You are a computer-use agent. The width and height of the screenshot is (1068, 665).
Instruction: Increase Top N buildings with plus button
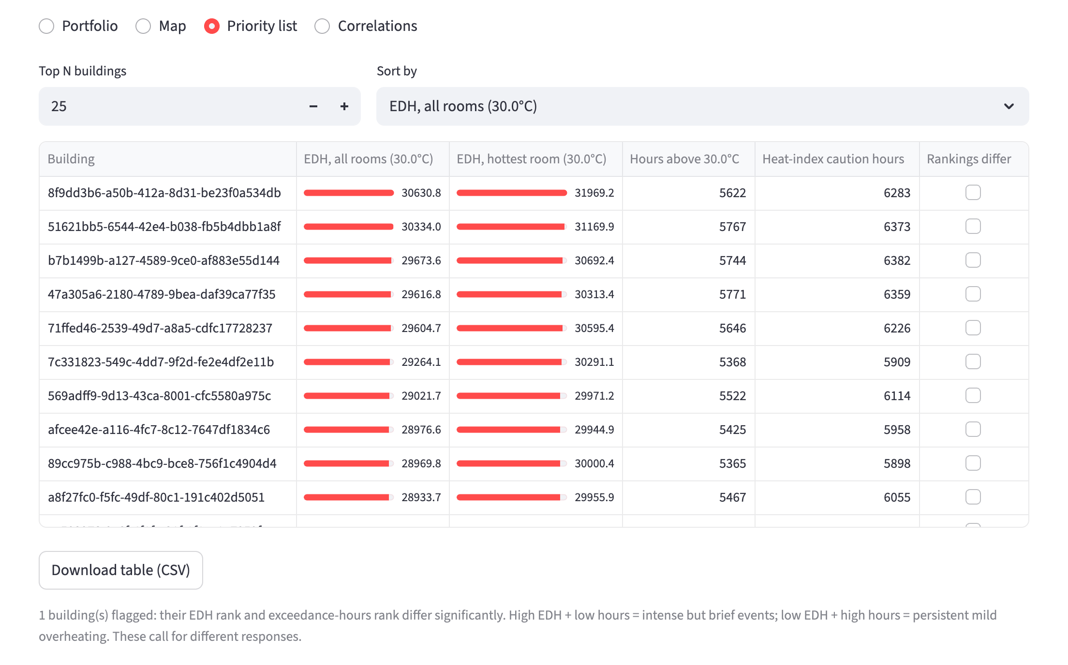pos(344,106)
